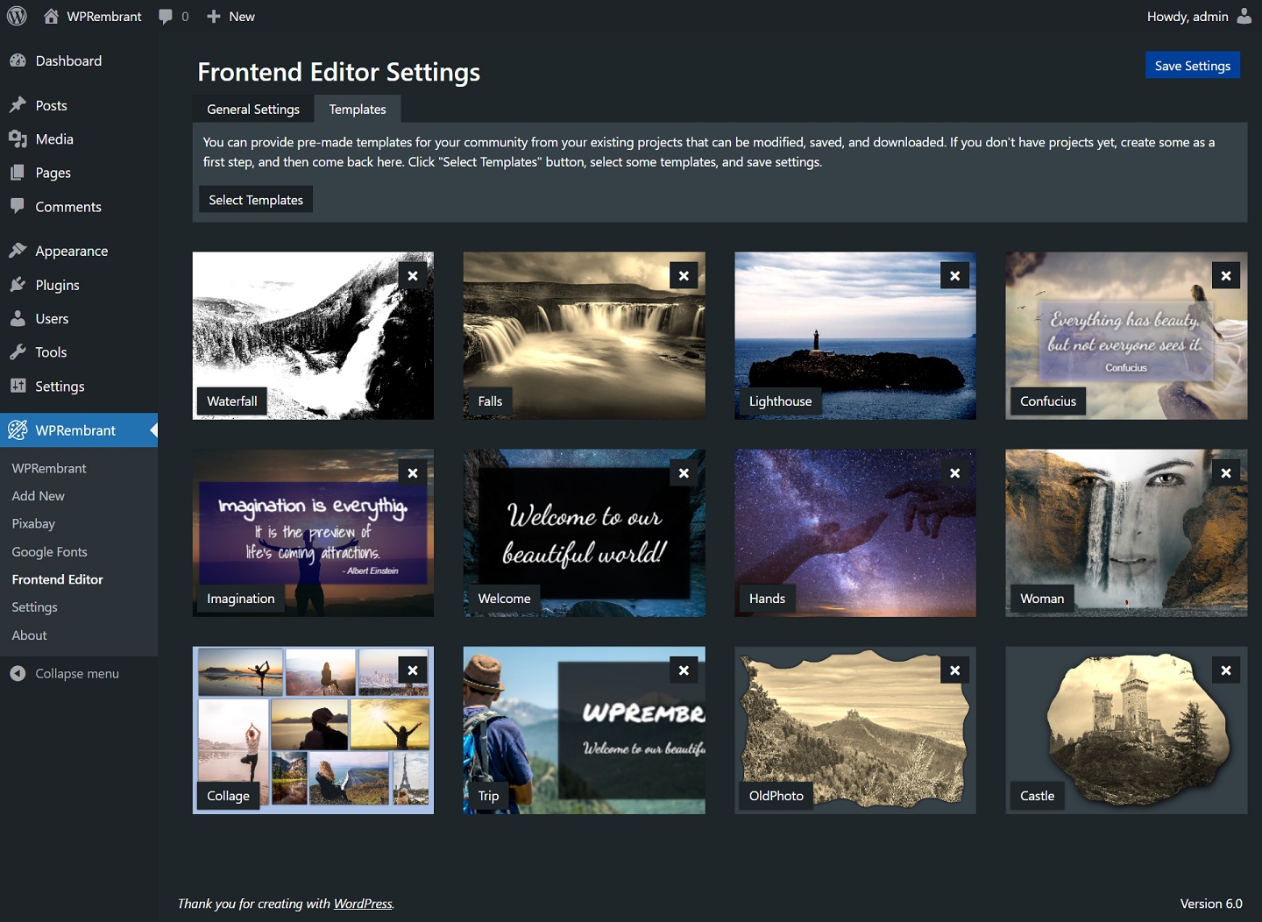
Task: Remove the Falls template
Action: [684, 275]
